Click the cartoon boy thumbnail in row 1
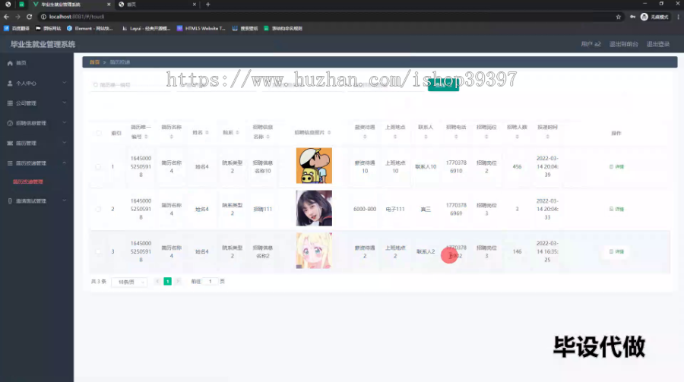 (314, 166)
